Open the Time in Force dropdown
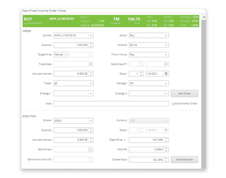Image resolution: width=226 pixels, height=178 pixels. point(166,54)
